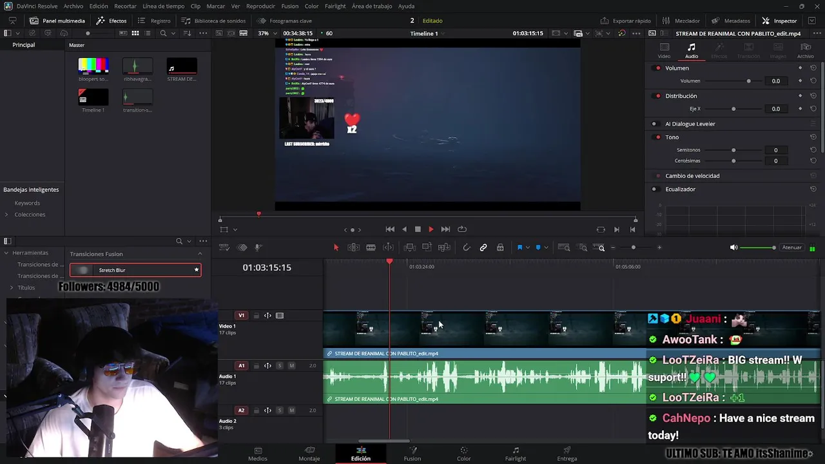
Task: Open the Línea de tiempo menu
Action: point(164,6)
